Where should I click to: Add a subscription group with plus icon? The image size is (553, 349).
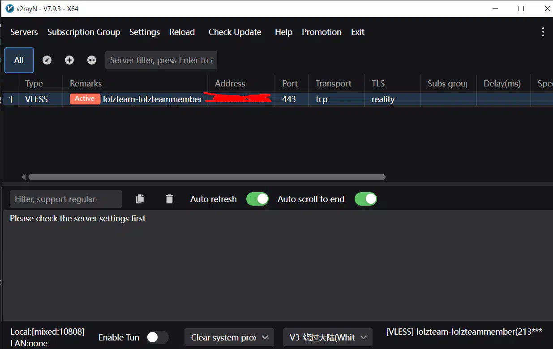click(69, 60)
